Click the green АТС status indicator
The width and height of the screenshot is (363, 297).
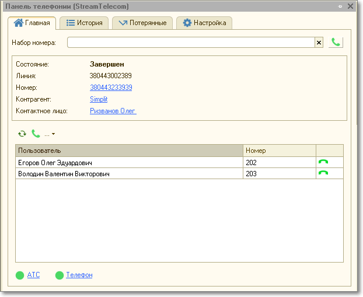[x=20, y=275]
